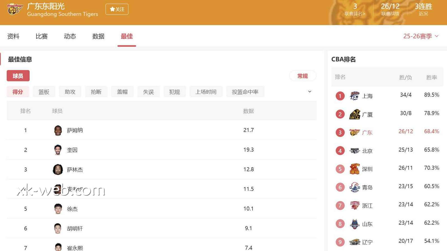Expand more stat filters with the chevron
The height and width of the screenshot is (251, 447).
coord(310,91)
